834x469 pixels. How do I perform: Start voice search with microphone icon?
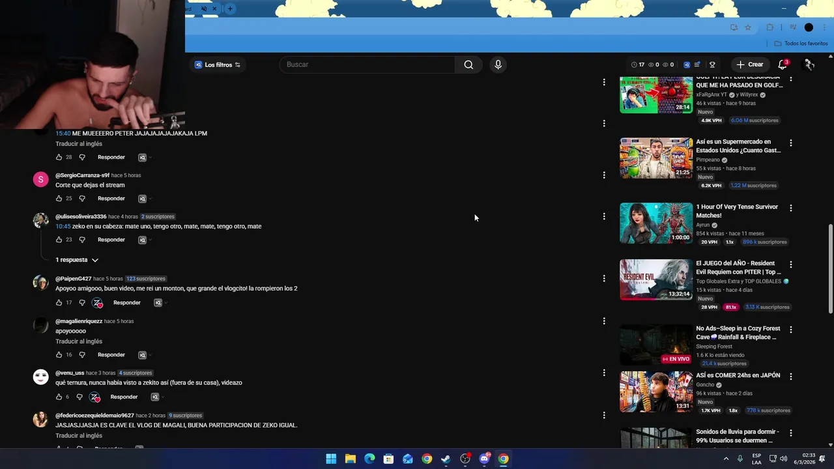tap(498, 64)
